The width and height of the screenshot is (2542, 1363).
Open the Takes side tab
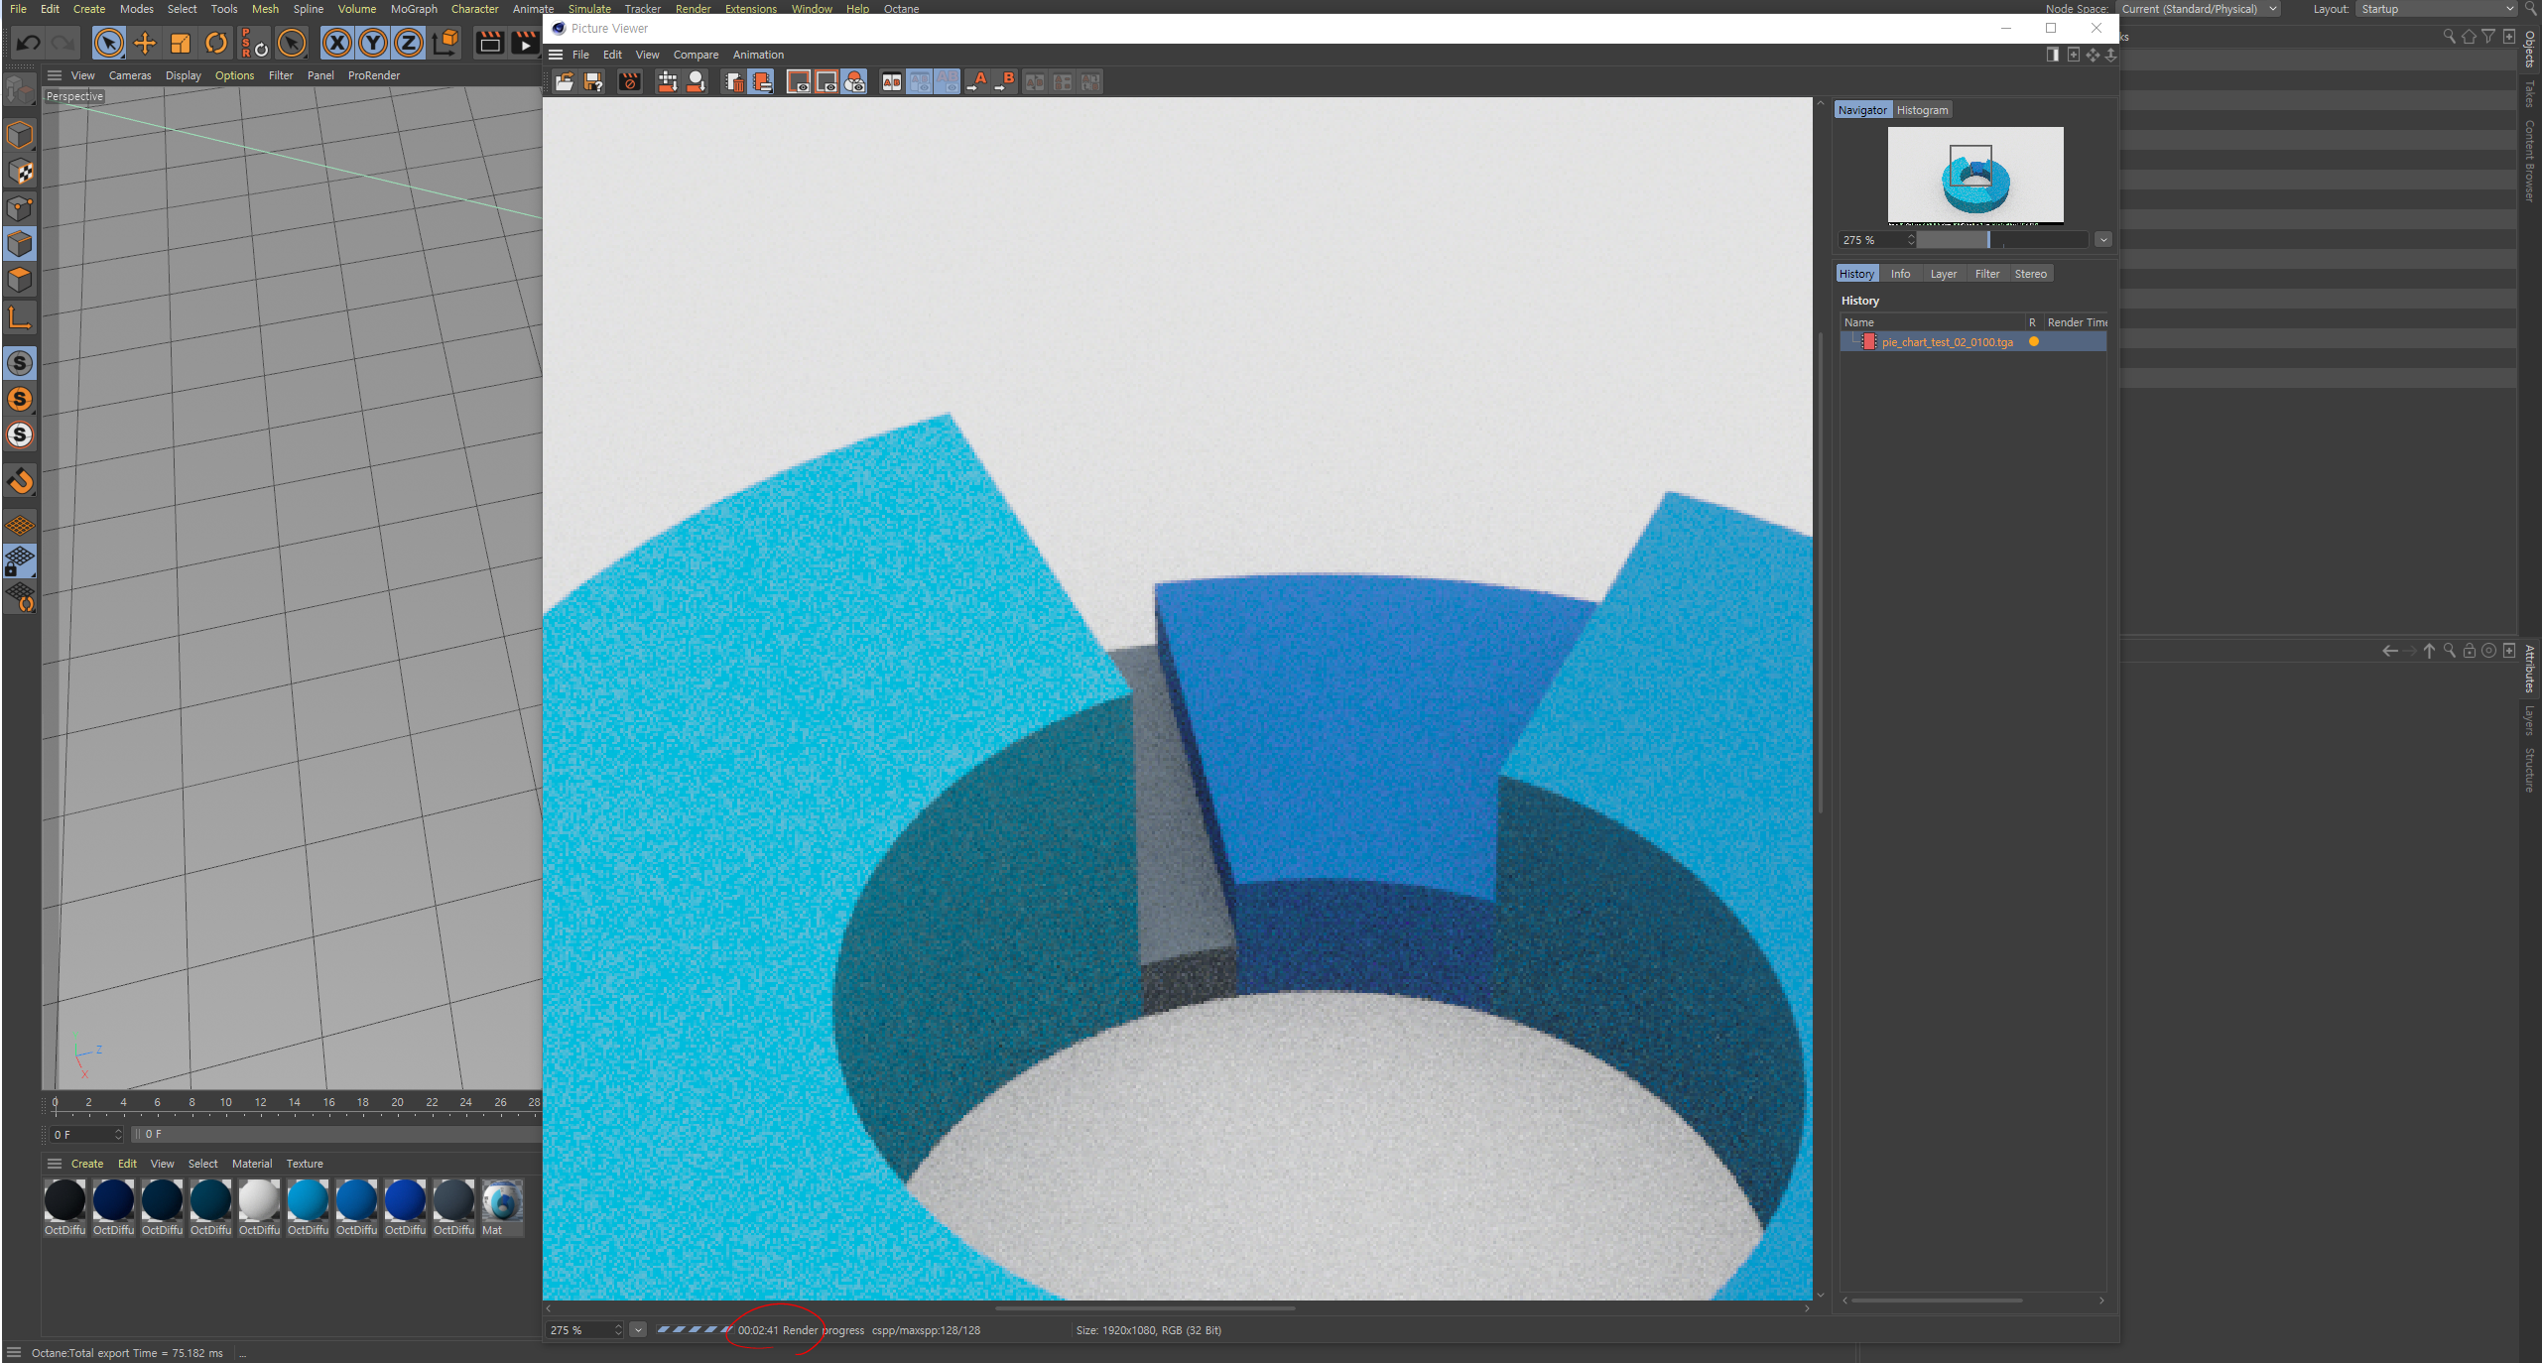tap(2530, 93)
